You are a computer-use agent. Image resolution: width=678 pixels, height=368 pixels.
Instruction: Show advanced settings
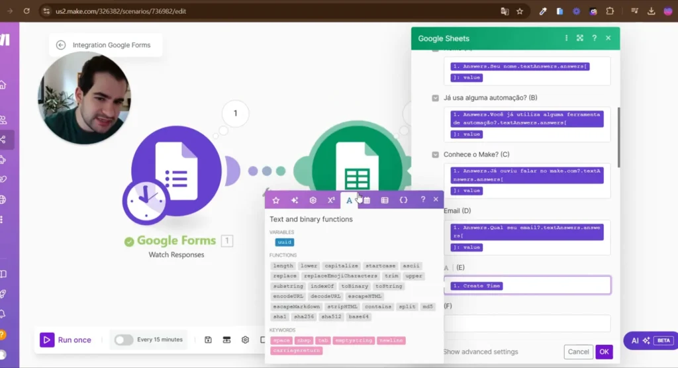481,351
